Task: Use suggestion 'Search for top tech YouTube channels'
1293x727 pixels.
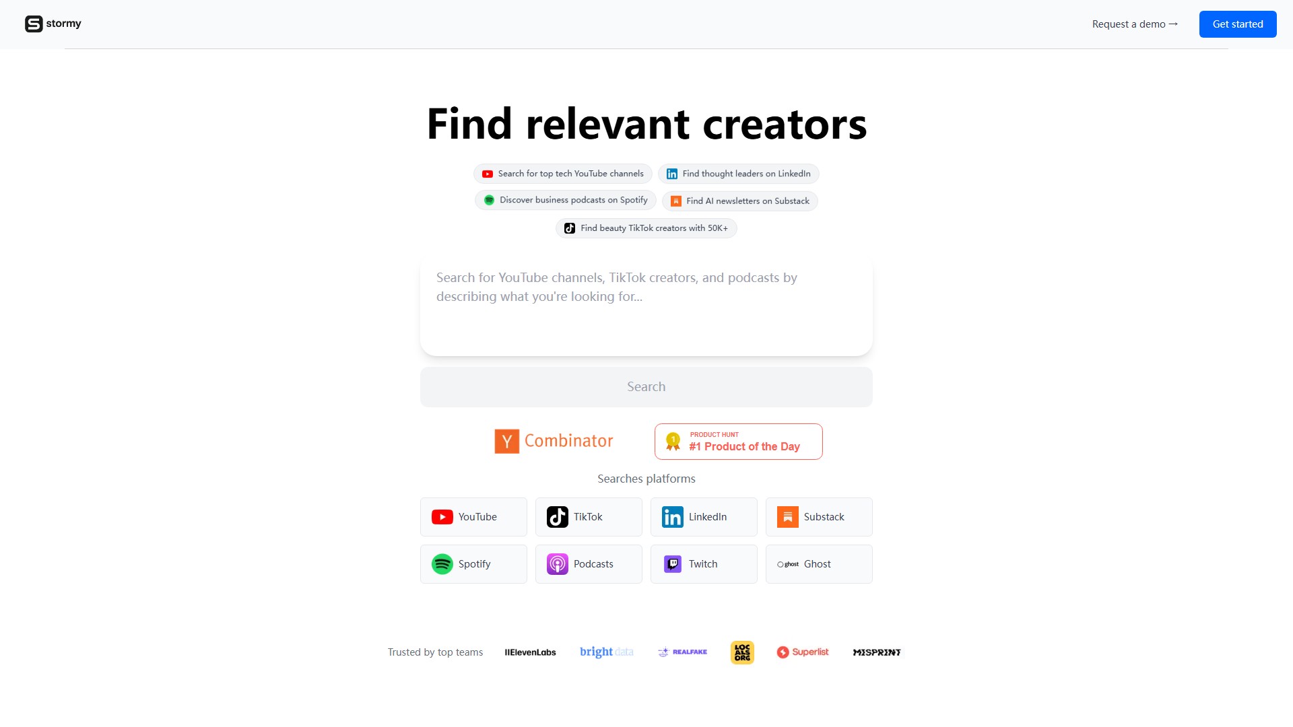Action: click(x=562, y=174)
